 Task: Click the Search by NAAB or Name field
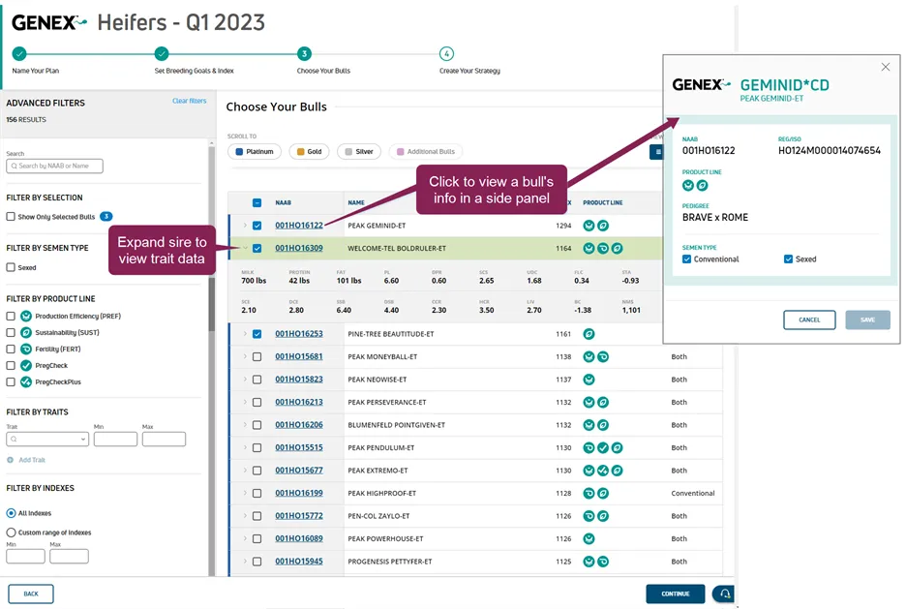pos(54,166)
